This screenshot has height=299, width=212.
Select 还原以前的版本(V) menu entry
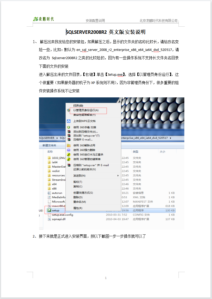tap(85, 169)
